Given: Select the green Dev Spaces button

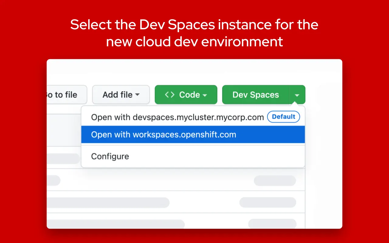Looking at the screenshot, I should (256, 94).
